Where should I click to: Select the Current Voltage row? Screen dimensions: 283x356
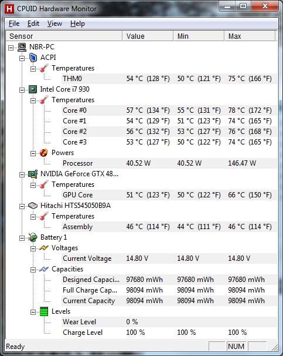click(x=169, y=258)
